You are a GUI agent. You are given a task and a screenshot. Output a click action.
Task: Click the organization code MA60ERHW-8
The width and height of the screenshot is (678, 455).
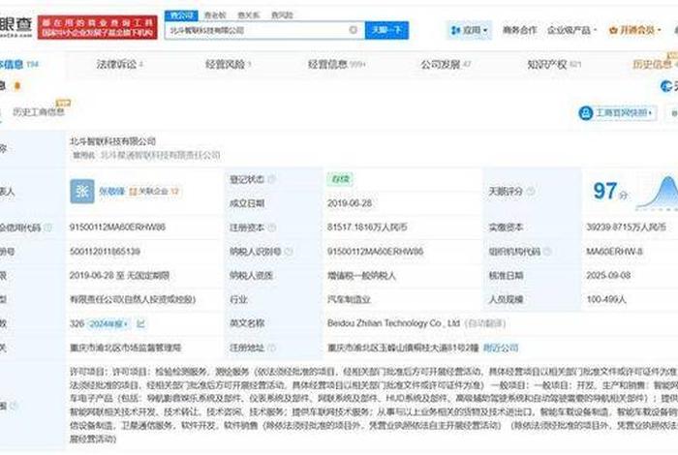coord(614,252)
